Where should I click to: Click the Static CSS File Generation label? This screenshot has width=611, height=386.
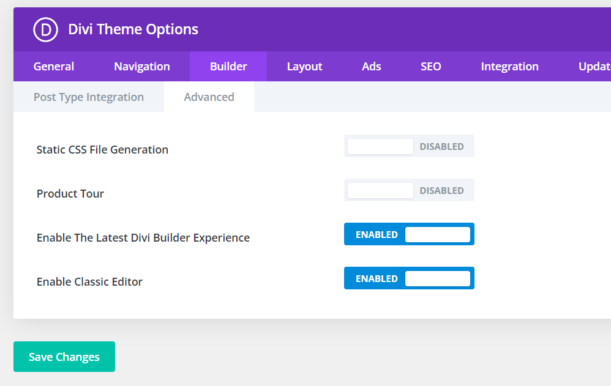(x=102, y=150)
